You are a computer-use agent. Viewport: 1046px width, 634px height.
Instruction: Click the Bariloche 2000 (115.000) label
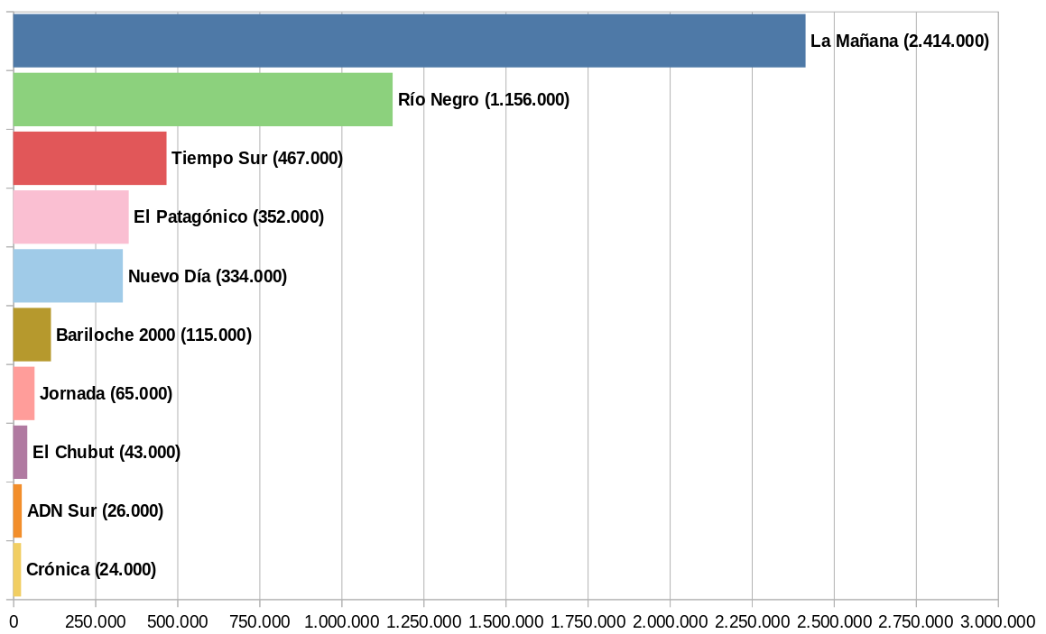pyautogui.click(x=153, y=335)
